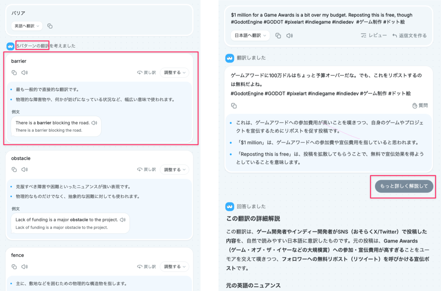
Task: Click the バリア input text
Action: pos(18,13)
